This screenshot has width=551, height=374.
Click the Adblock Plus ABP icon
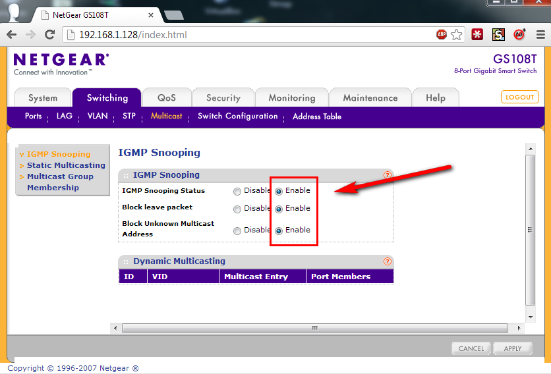[442, 34]
